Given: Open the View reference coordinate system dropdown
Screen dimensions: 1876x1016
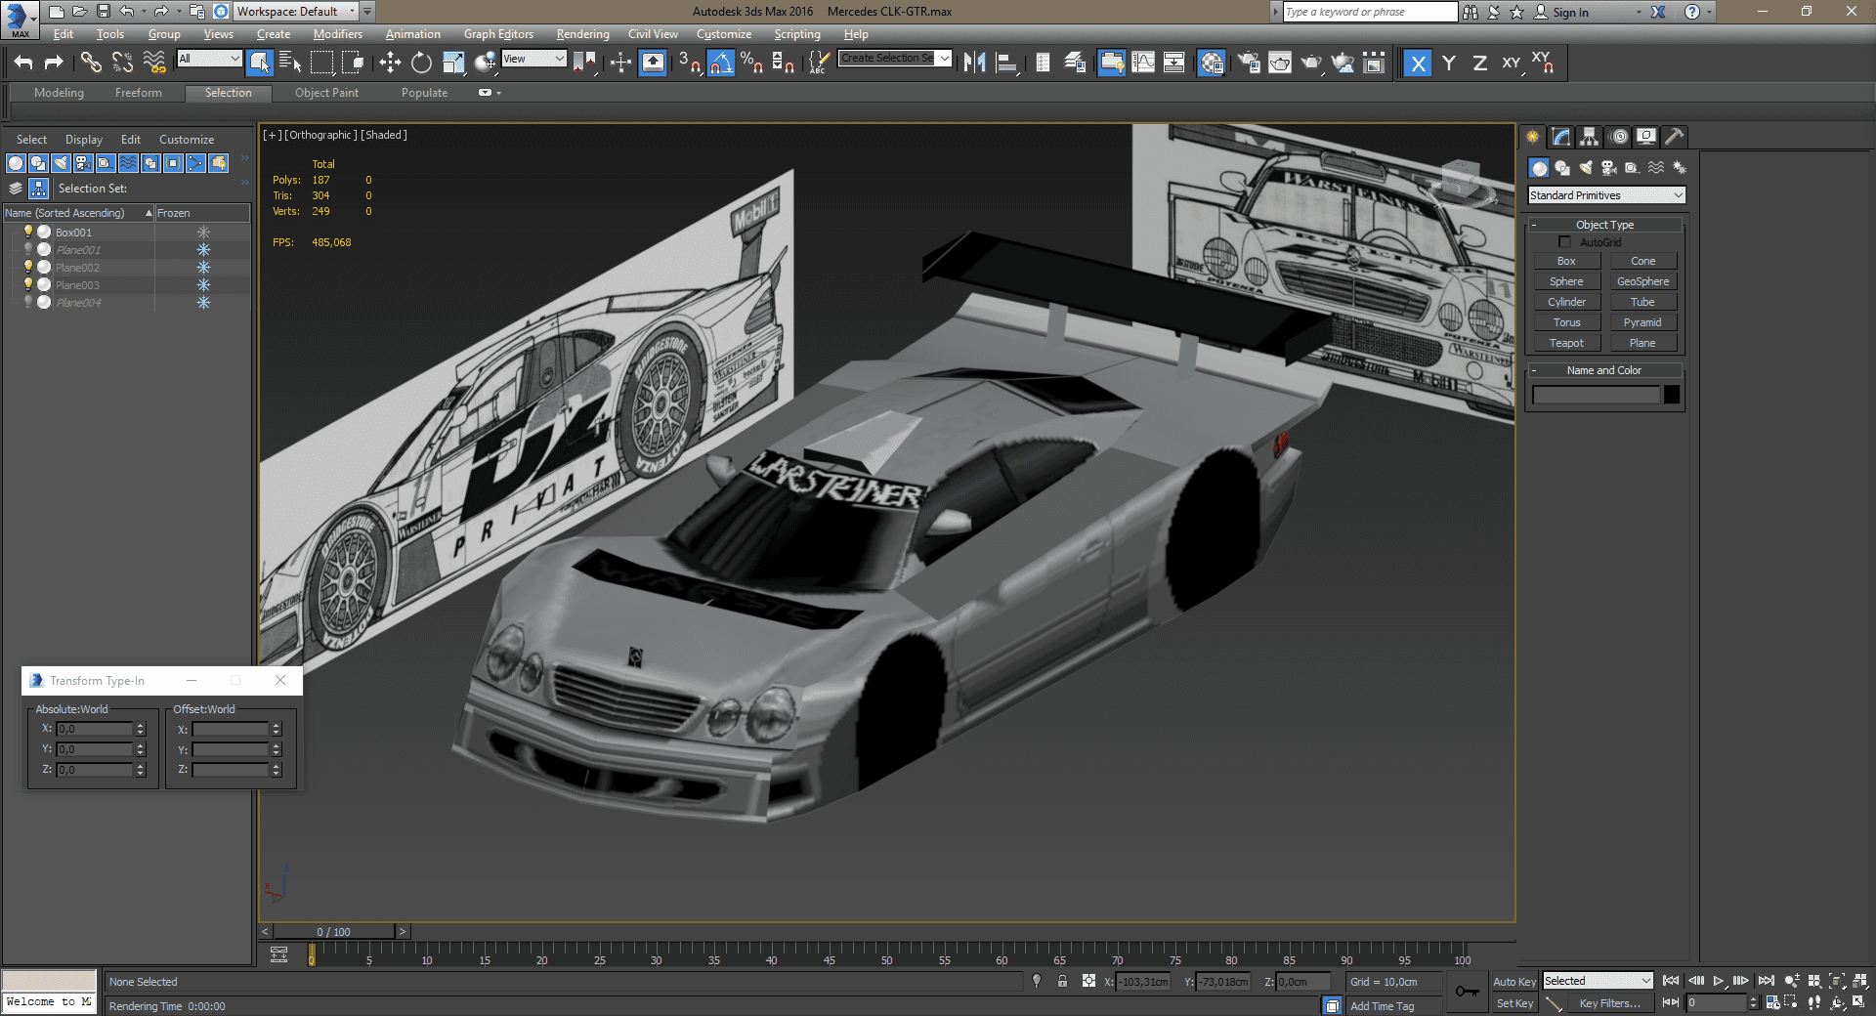Looking at the screenshot, I should pyautogui.click(x=533, y=59).
